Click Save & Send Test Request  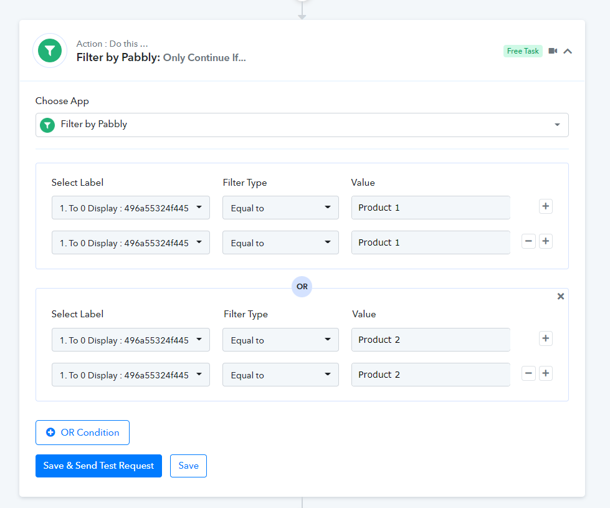(x=98, y=466)
